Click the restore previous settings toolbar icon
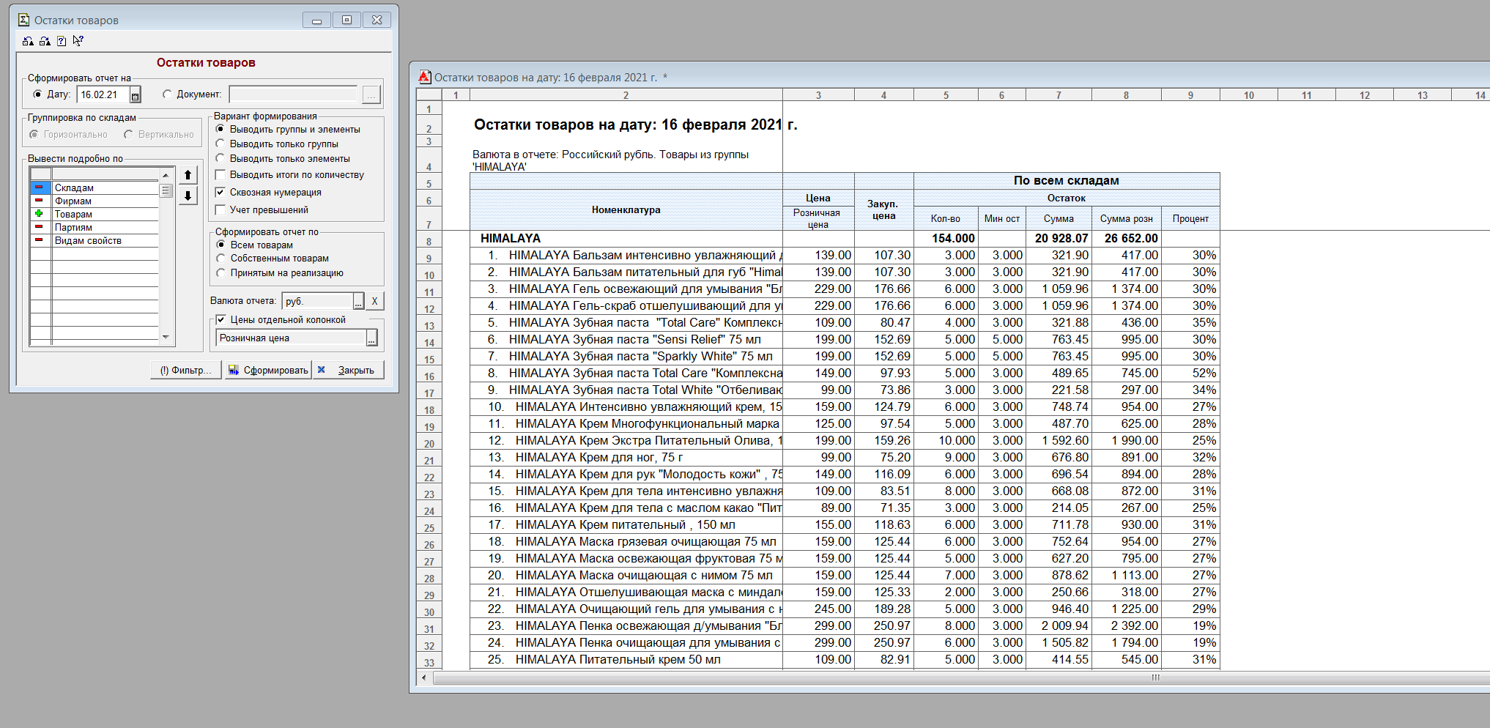 28,41
